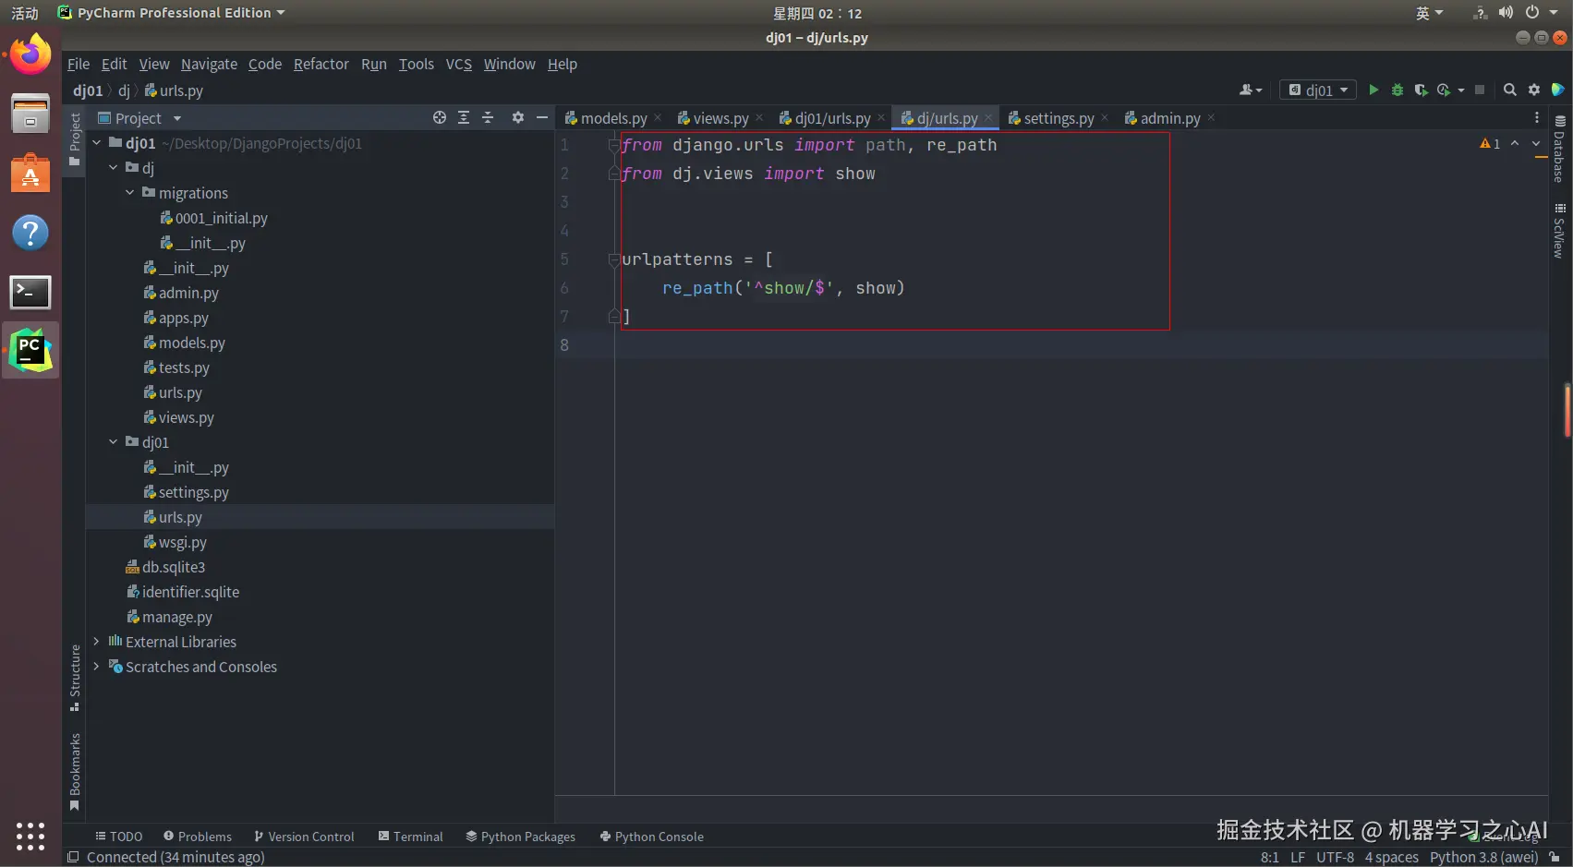Collapse all items in Project panel
Viewport: 1573px width, 867px height.
click(x=488, y=117)
